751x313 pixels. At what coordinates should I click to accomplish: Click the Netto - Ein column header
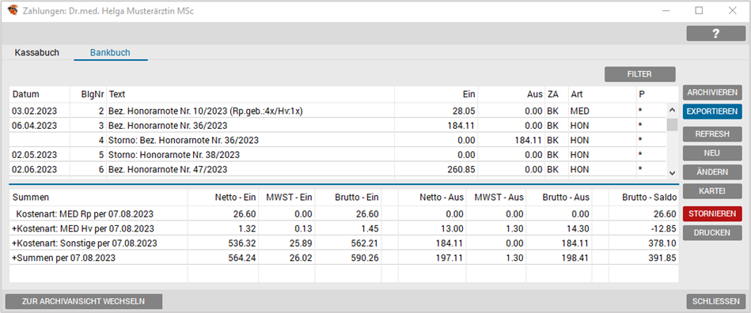pos(222,197)
